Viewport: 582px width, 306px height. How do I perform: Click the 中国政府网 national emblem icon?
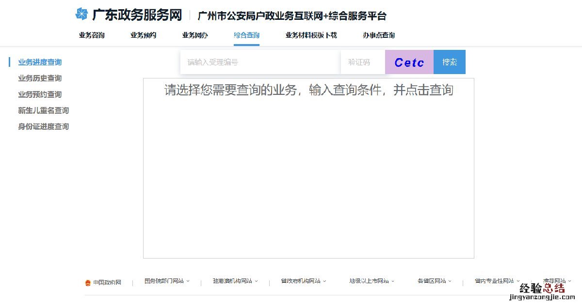[88, 283]
